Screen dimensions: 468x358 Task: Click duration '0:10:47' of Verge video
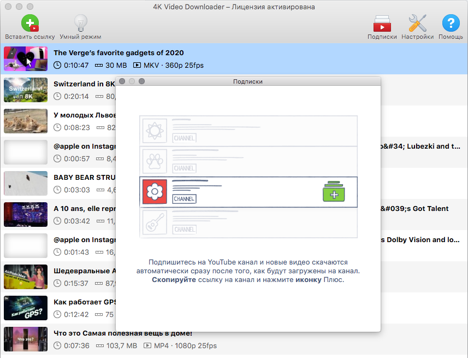pyautogui.click(x=76, y=66)
